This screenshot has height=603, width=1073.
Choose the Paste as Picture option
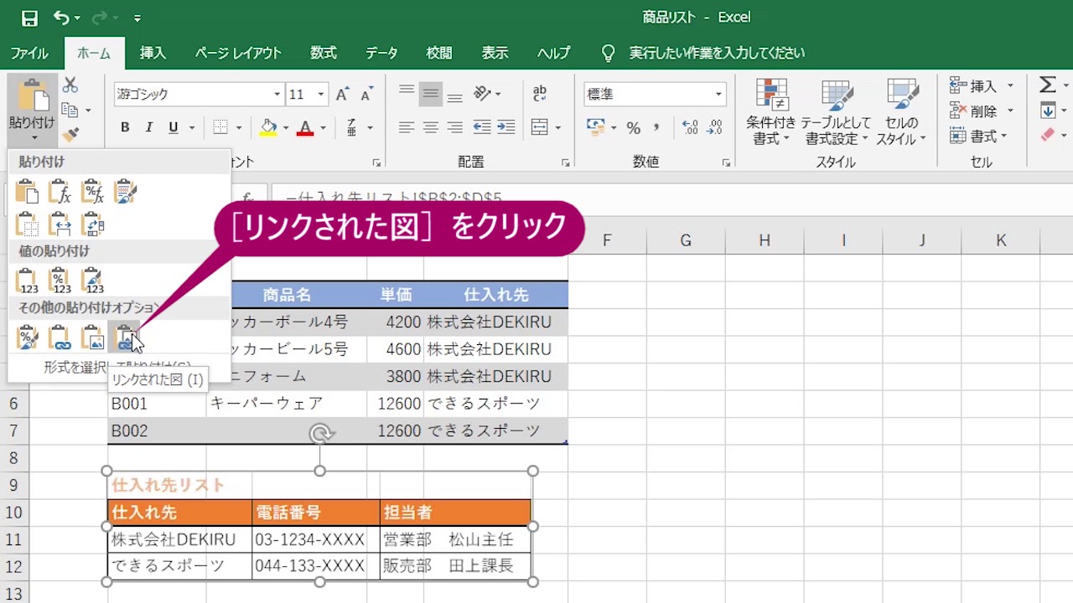tap(92, 338)
